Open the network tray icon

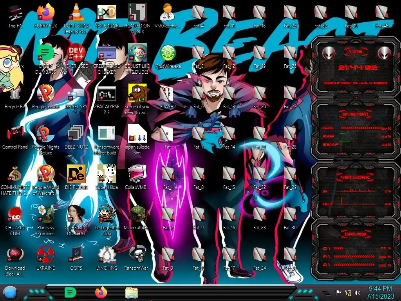click(348, 292)
